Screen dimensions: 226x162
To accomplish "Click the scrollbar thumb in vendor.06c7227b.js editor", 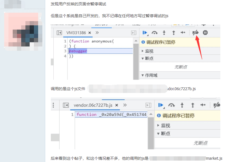I will pyautogui.click(x=151, y=133).
